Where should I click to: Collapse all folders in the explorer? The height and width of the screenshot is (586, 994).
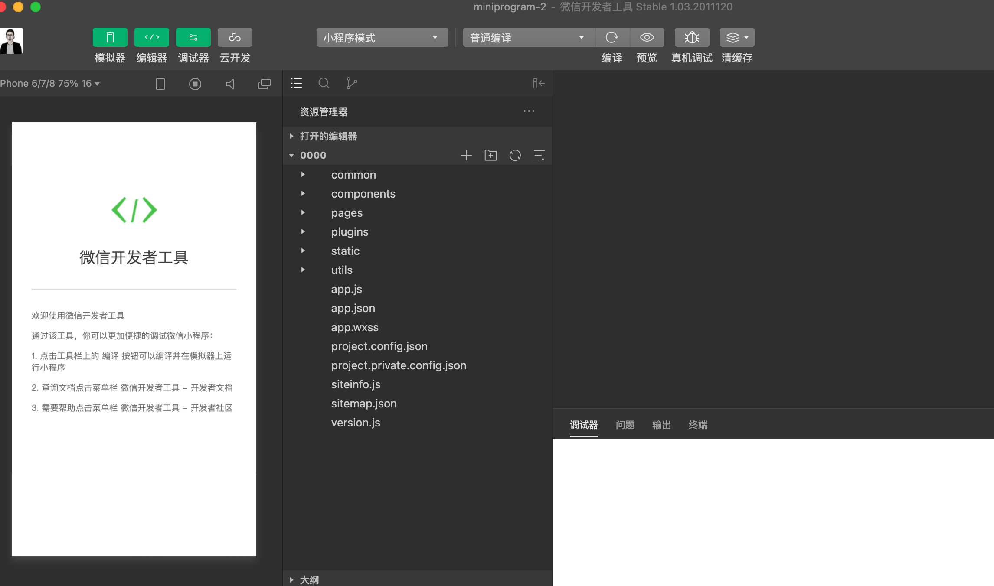click(539, 155)
